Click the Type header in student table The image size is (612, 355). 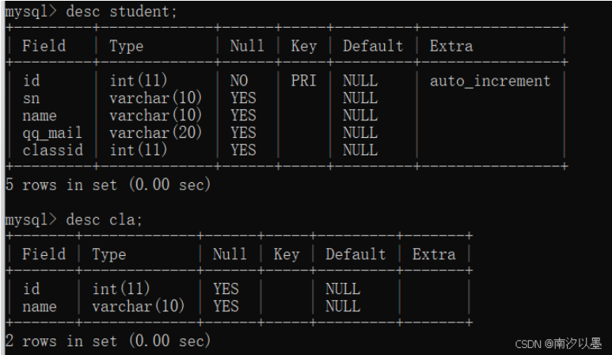[126, 46]
